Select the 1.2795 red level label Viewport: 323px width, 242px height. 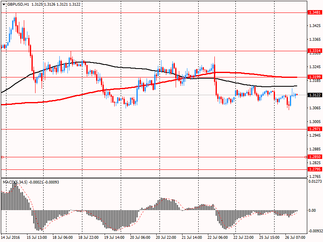point(315,169)
